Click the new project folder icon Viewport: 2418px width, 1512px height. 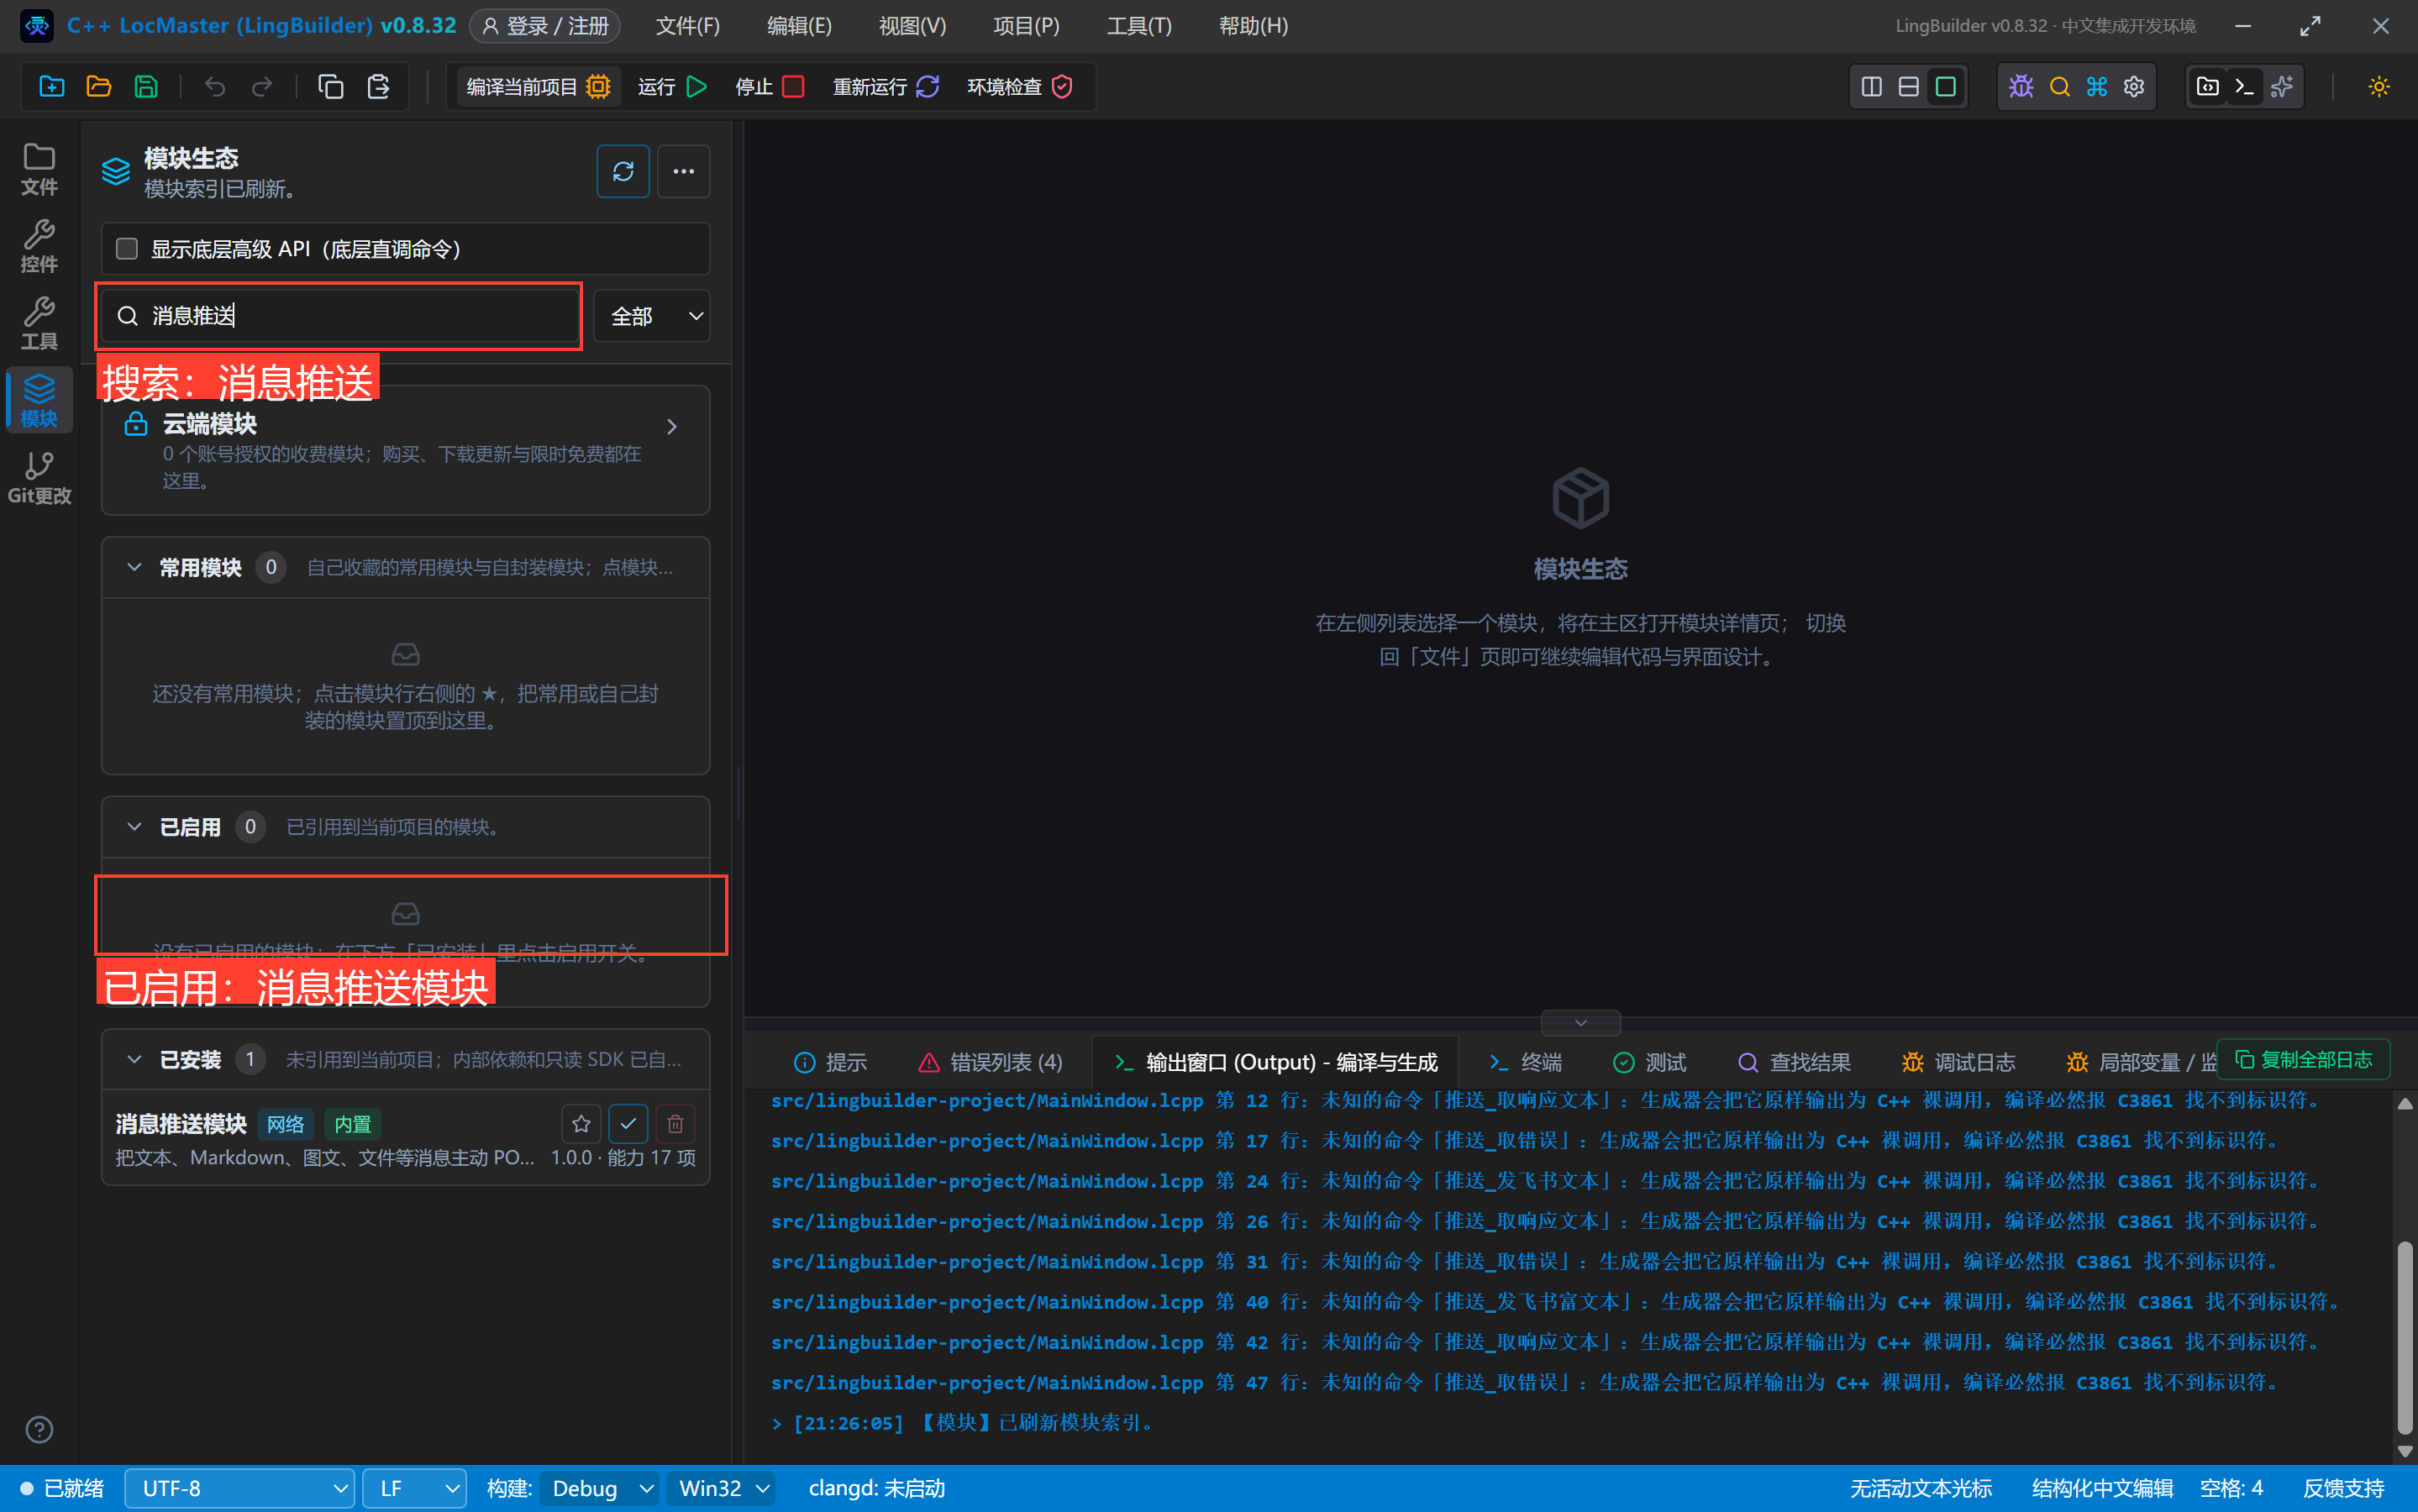tap(51, 87)
